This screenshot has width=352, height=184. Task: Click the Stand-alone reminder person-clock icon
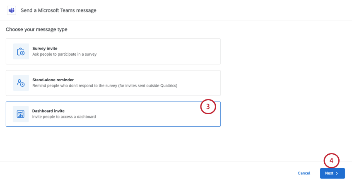click(x=21, y=83)
